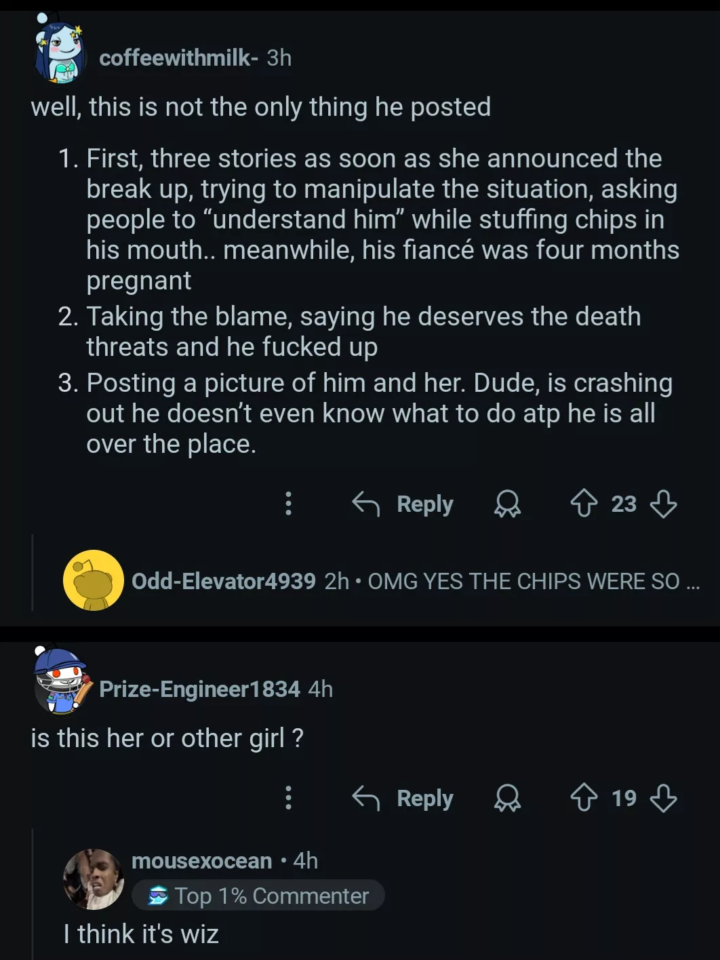Tap the Top 1% Commenter badge
This screenshot has height=960, width=720.
click(x=258, y=896)
